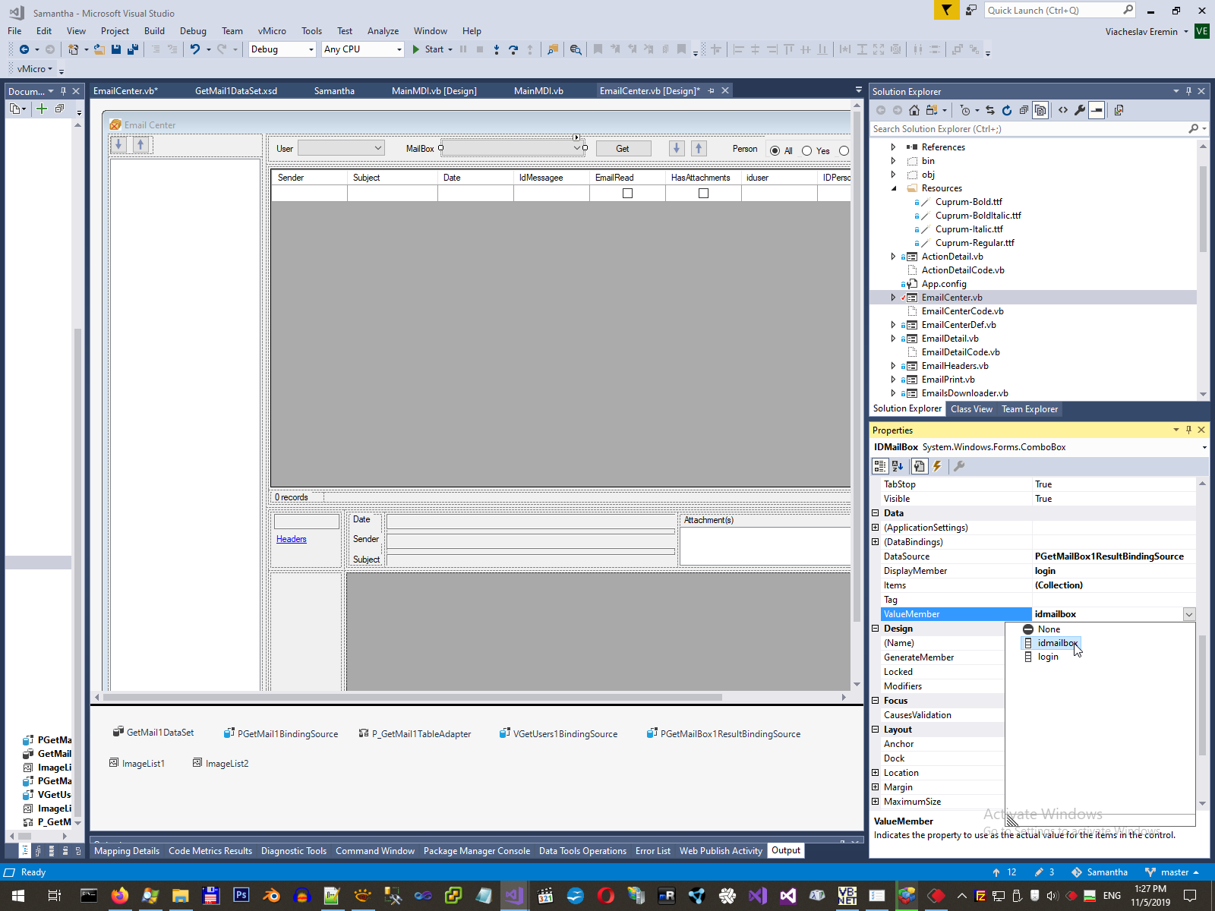
Task: Switch Properties to Categorized view
Action: tap(880, 466)
